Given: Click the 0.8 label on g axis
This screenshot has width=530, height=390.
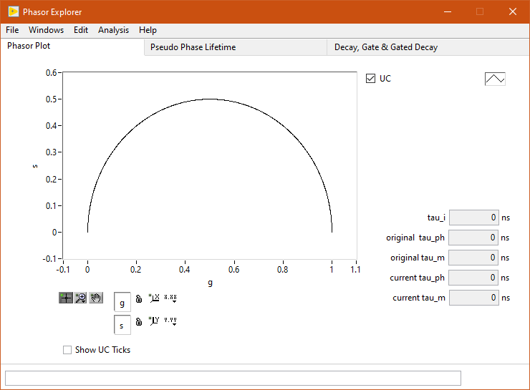Looking at the screenshot, I should 283,270.
